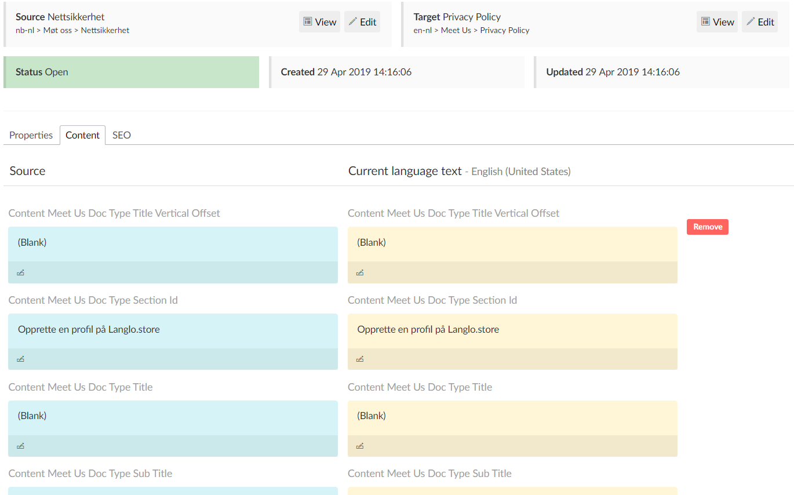Click edit icon under source Doc Type Title
Image resolution: width=794 pixels, height=495 pixels.
(21, 446)
